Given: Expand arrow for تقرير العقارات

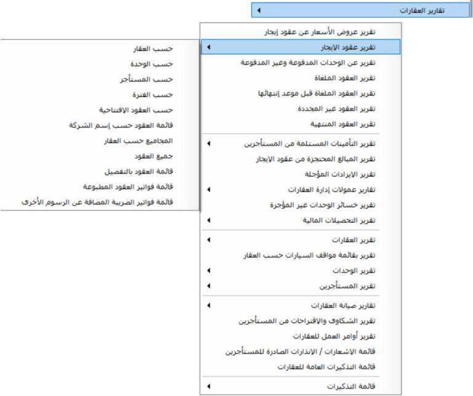Looking at the screenshot, I should (209, 240).
